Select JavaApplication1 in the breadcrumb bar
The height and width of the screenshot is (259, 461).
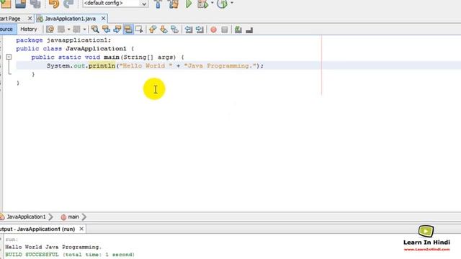[x=26, y=217]
